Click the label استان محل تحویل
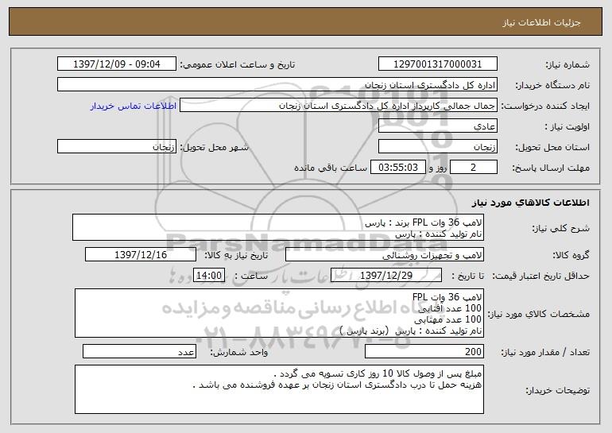 coord(552,148)
